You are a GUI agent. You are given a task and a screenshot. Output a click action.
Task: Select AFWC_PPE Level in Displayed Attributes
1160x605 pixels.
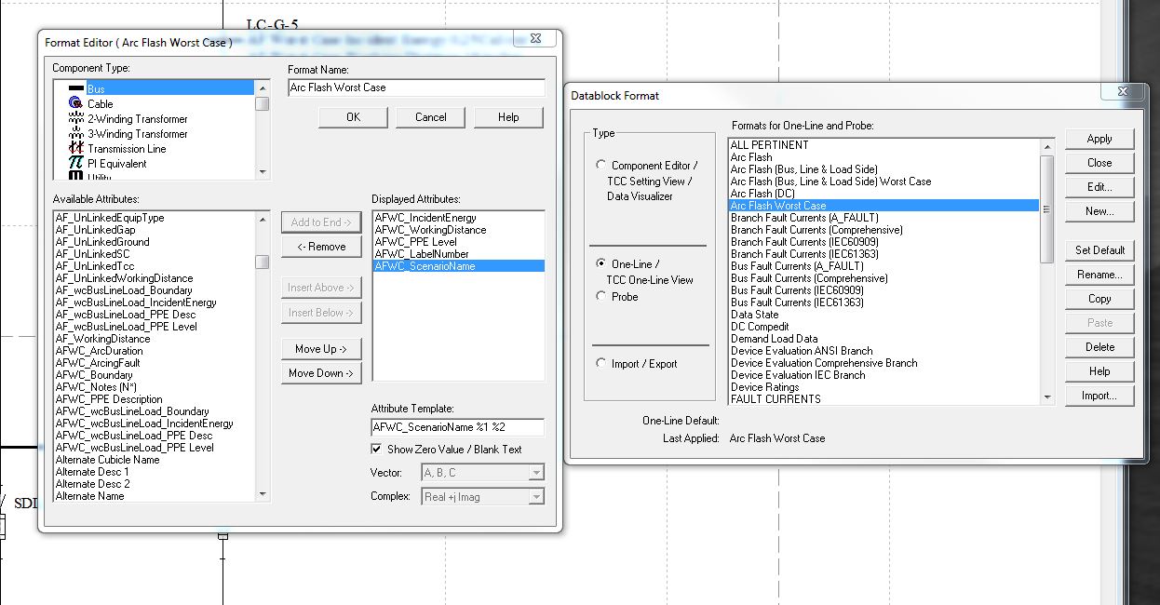click(458, 242)
